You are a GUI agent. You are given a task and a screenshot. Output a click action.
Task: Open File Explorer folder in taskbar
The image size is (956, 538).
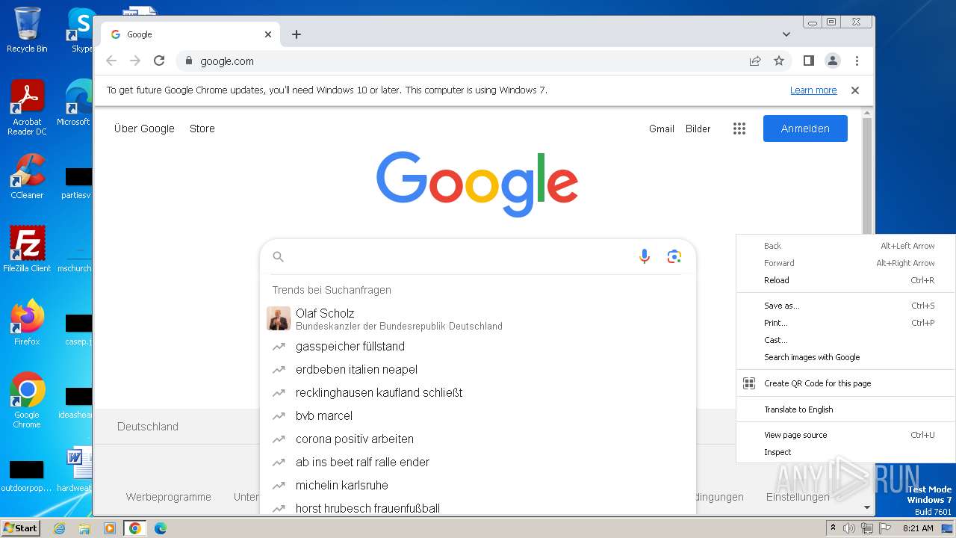click(84, 528)
